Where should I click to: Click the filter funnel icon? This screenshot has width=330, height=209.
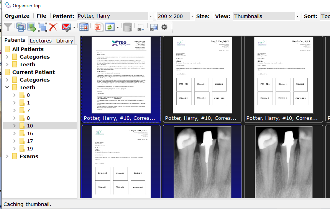[x=8, y=27]
